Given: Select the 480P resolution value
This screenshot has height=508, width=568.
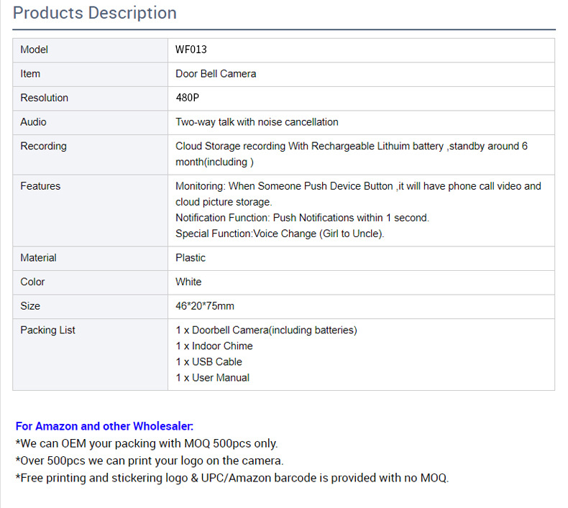Looking at the screenshot, I should point(187,98).
